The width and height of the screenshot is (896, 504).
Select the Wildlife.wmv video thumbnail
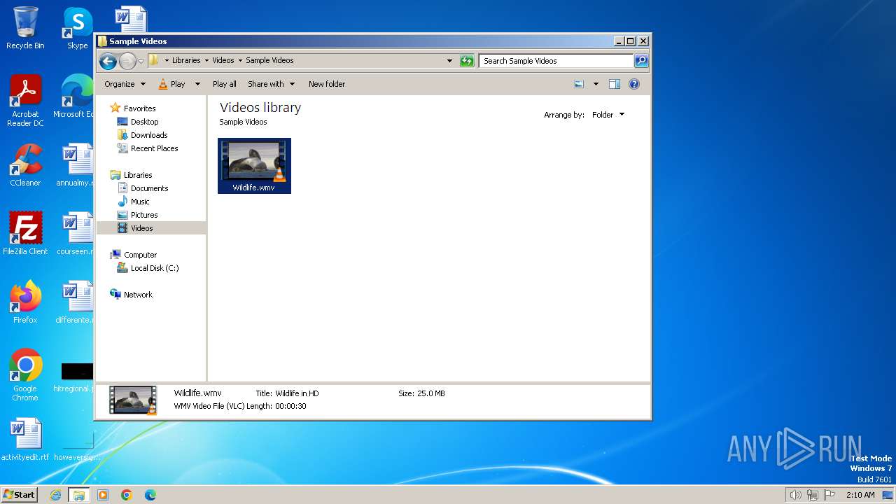[x=254, y=166]
